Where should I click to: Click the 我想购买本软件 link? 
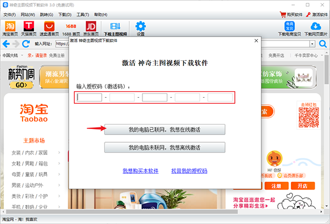click(x=140, y=171)
